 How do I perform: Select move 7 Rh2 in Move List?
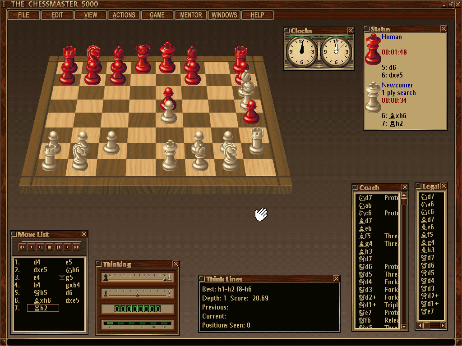pyautogui.click(x=43, y=308)
